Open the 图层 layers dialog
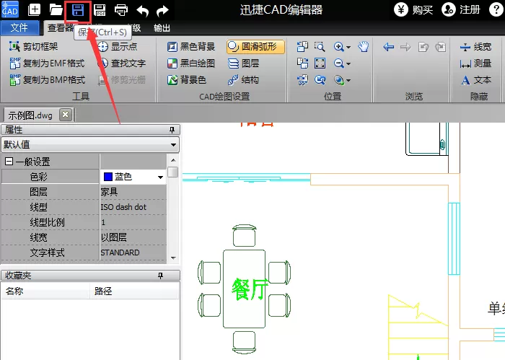 coord(244,63)
